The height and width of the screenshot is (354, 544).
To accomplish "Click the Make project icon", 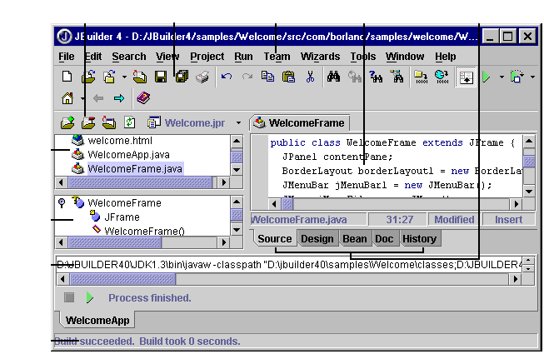I will pyautogui.click(x=422, y=77).
